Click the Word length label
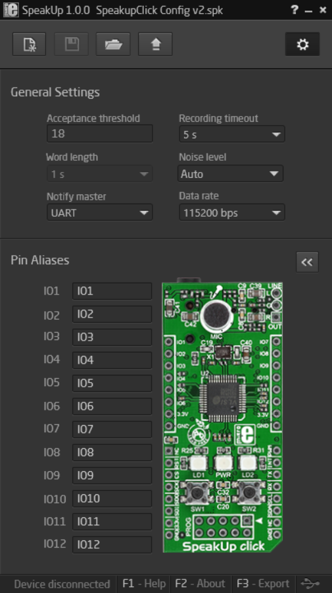The width and height of the screenshot is (332, 593). (x=72, y=157)
